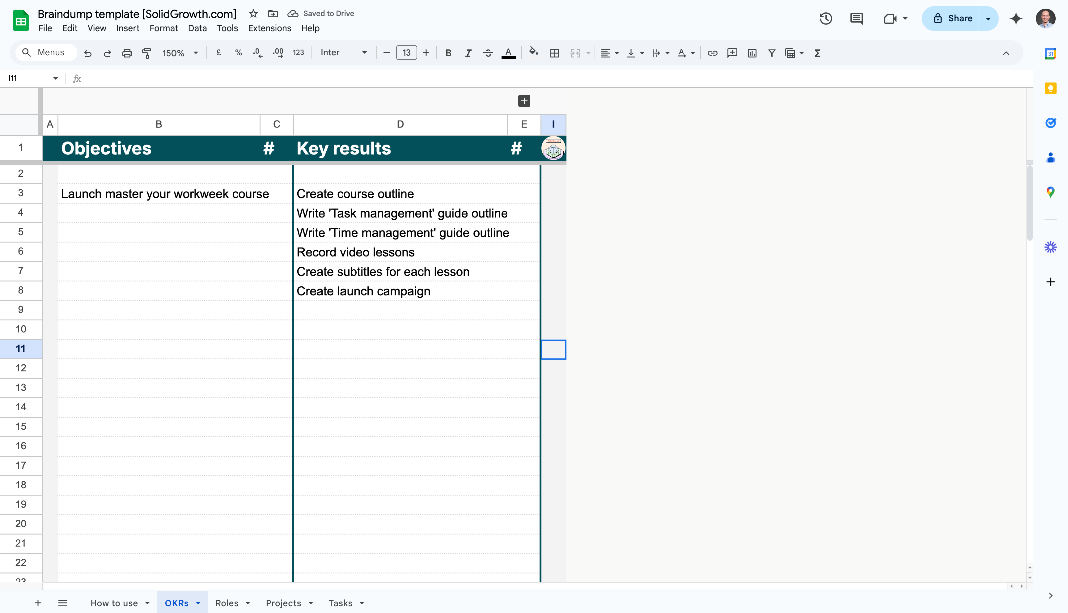Open Google Keep in side panel

click(x=1050, y=88)
